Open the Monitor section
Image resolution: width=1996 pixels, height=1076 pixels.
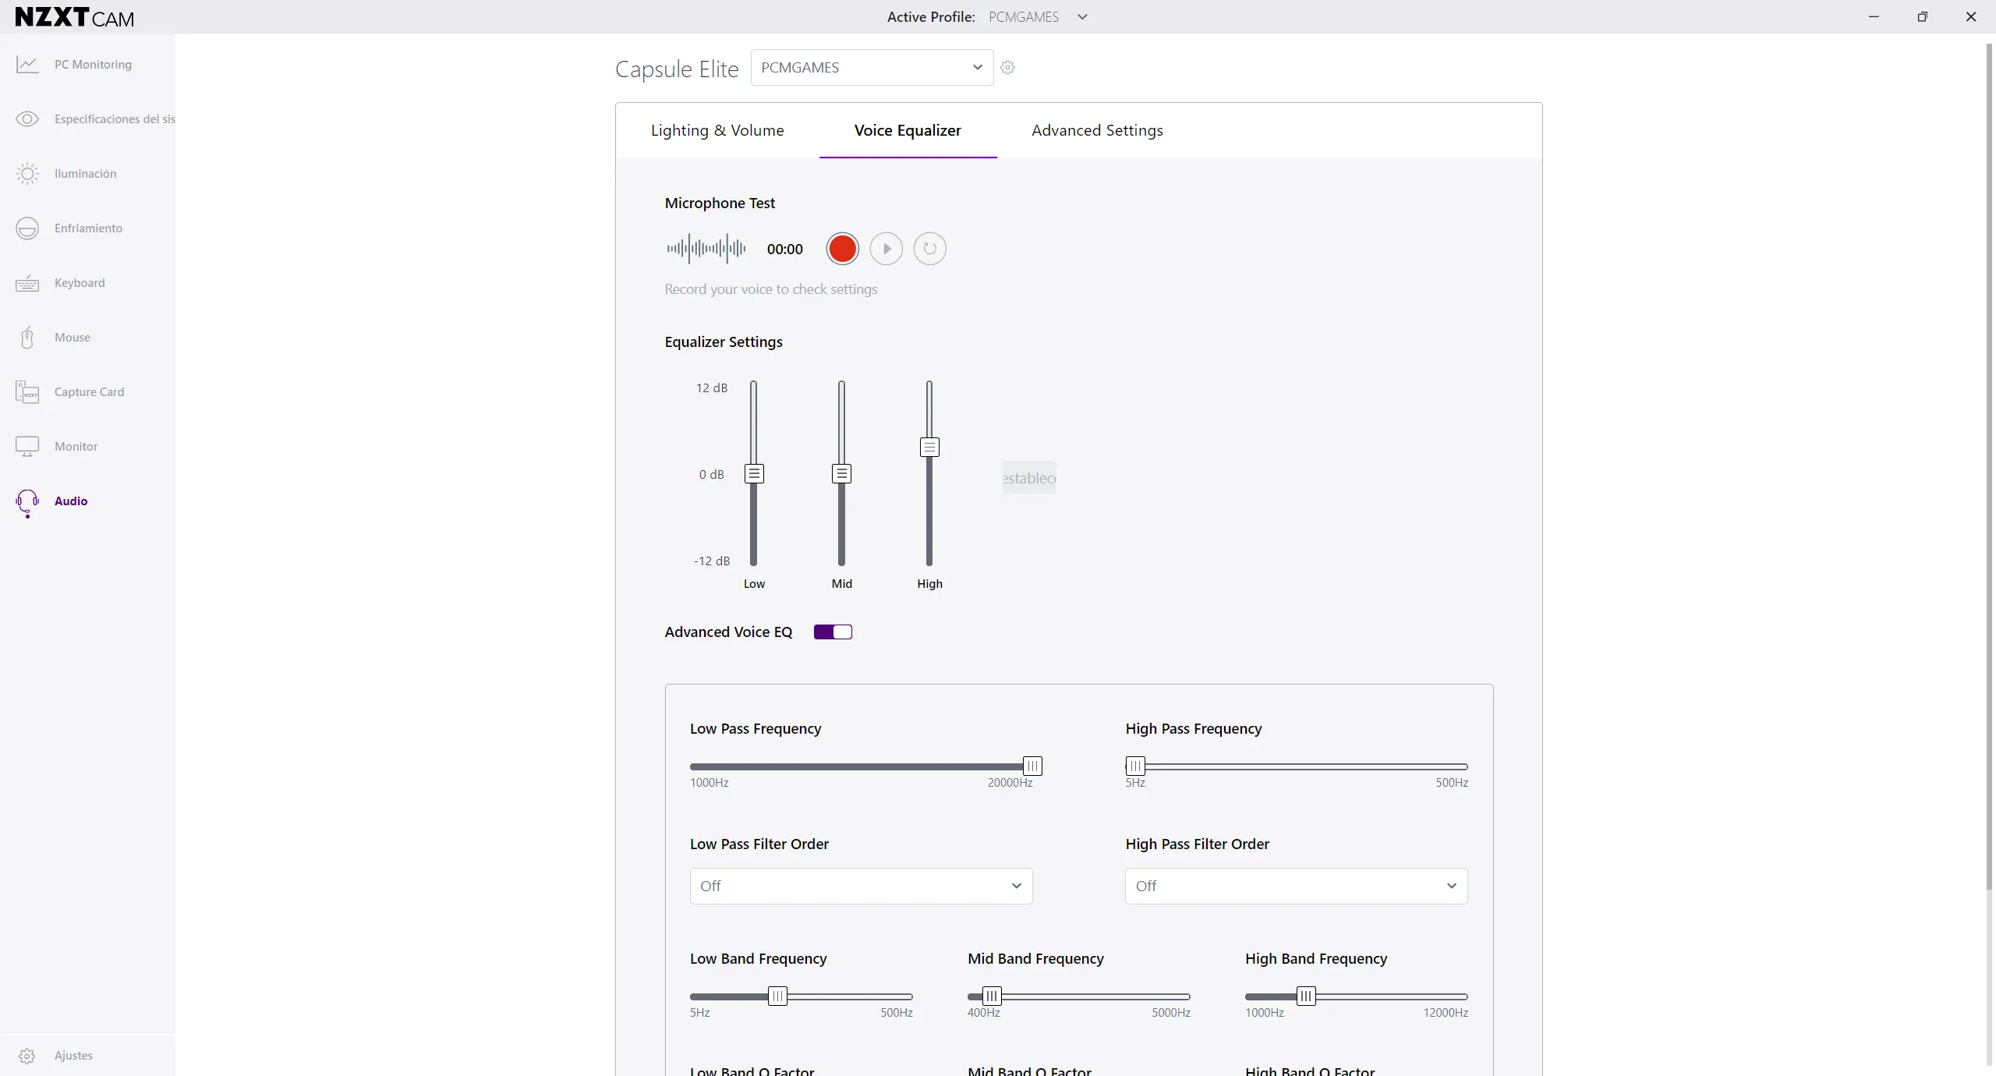pyautogui.click(x=76, y=447)
